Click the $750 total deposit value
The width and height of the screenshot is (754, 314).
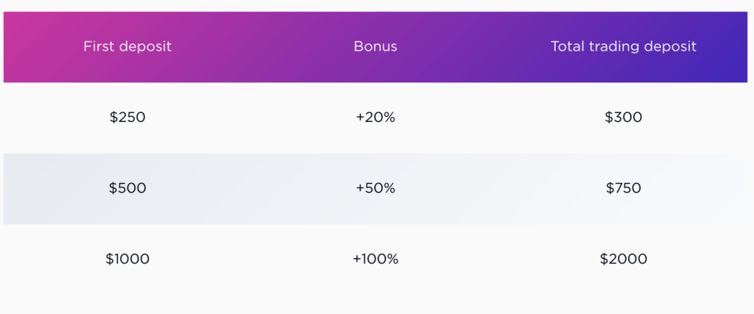coord(624,188)
